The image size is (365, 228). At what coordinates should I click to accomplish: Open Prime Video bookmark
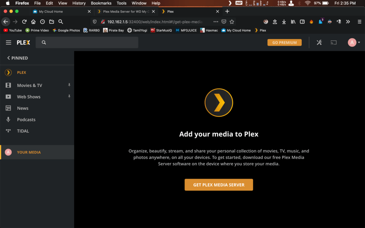click(x=37, y=30)
